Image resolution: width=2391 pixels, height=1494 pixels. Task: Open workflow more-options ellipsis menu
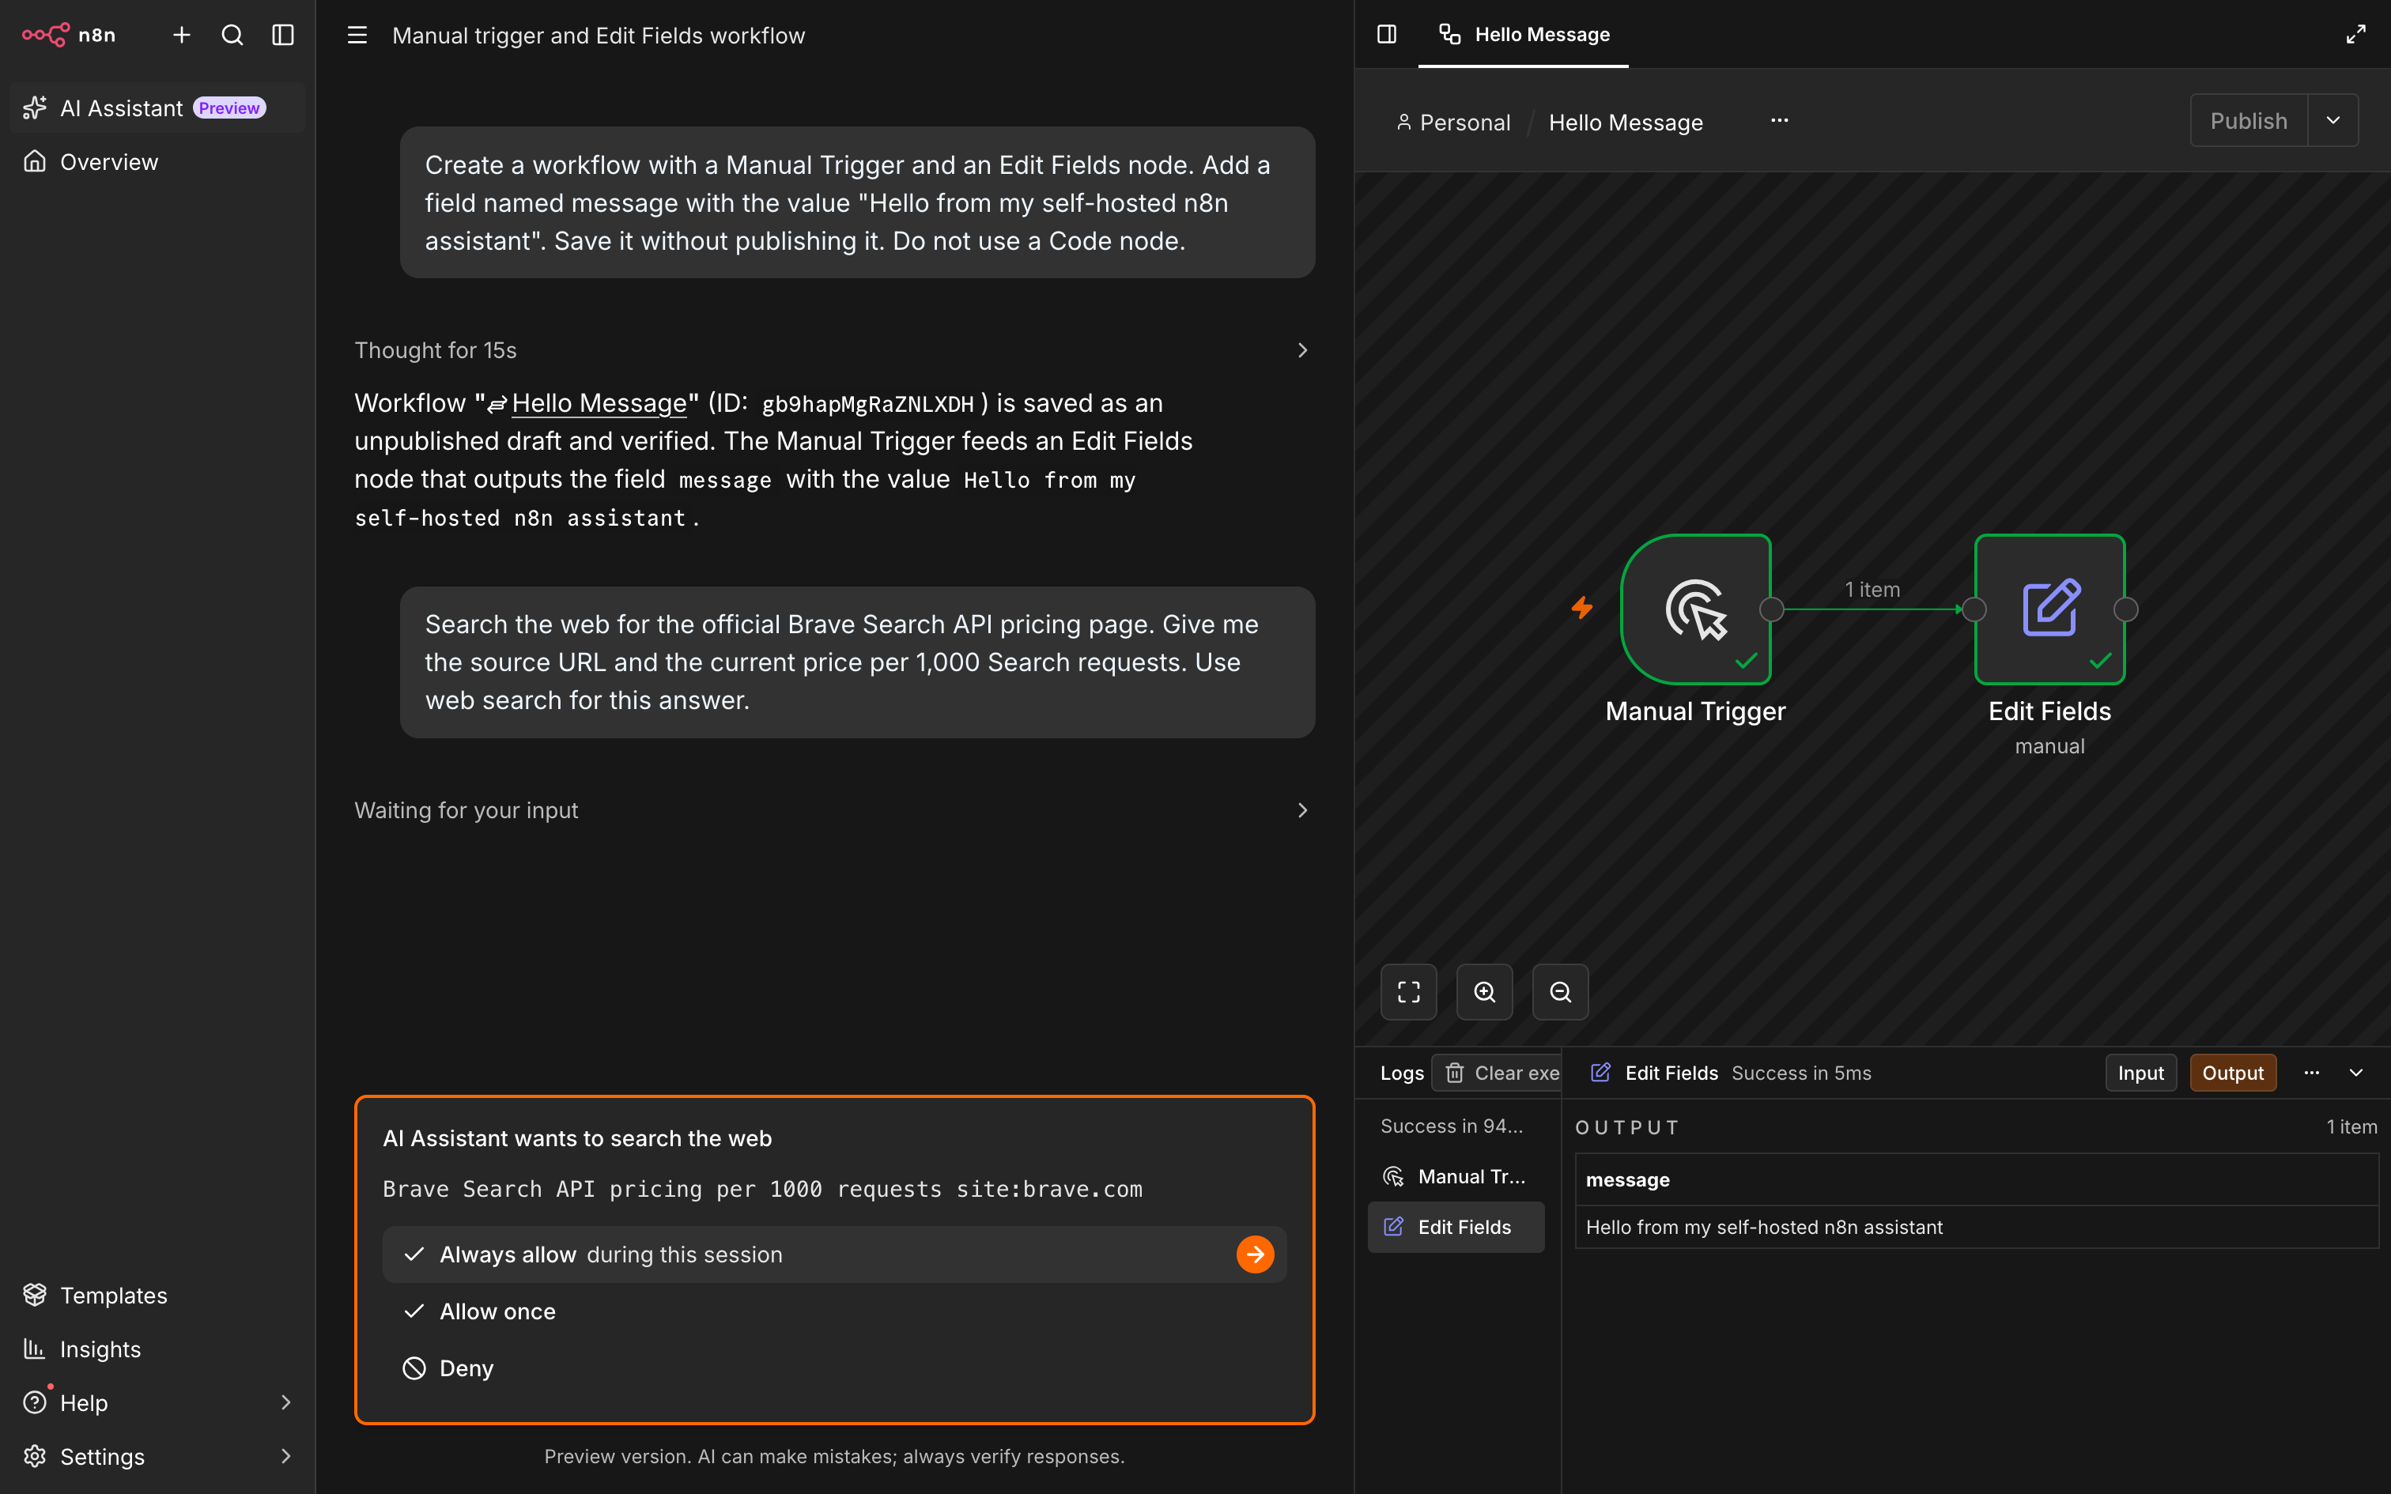tap(1780, 120)
